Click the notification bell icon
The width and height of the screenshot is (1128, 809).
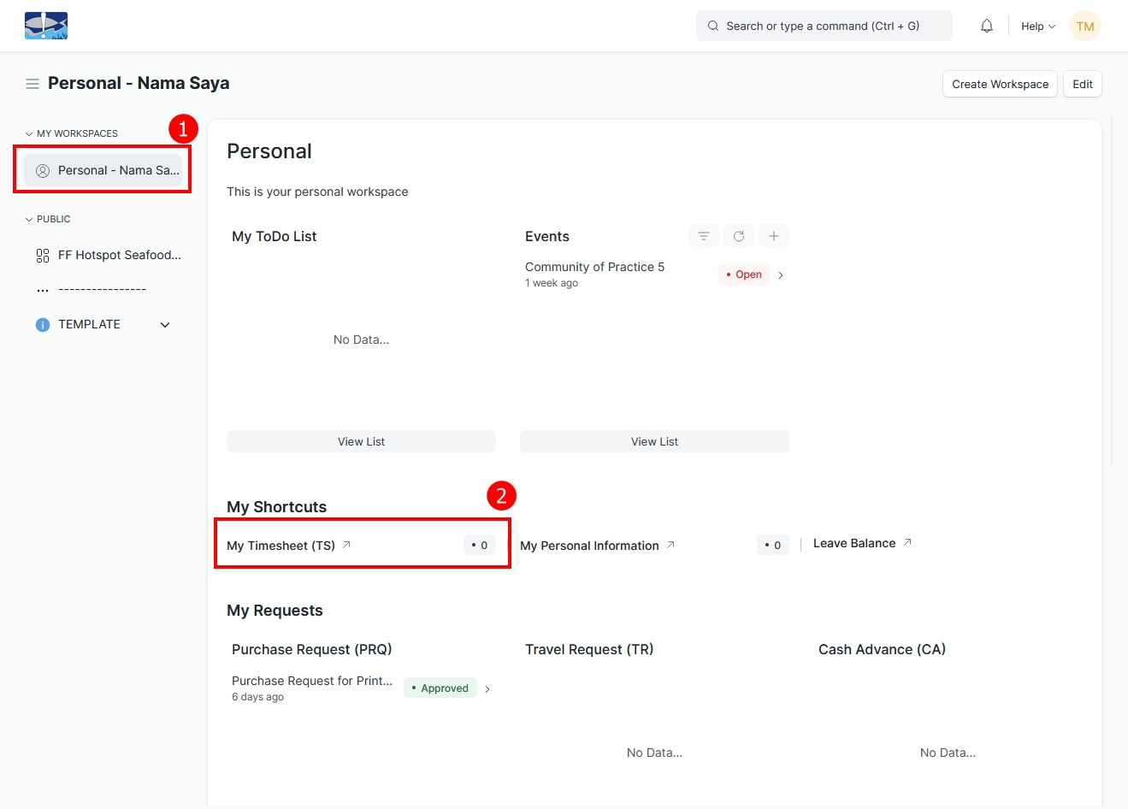pos(986,26)
